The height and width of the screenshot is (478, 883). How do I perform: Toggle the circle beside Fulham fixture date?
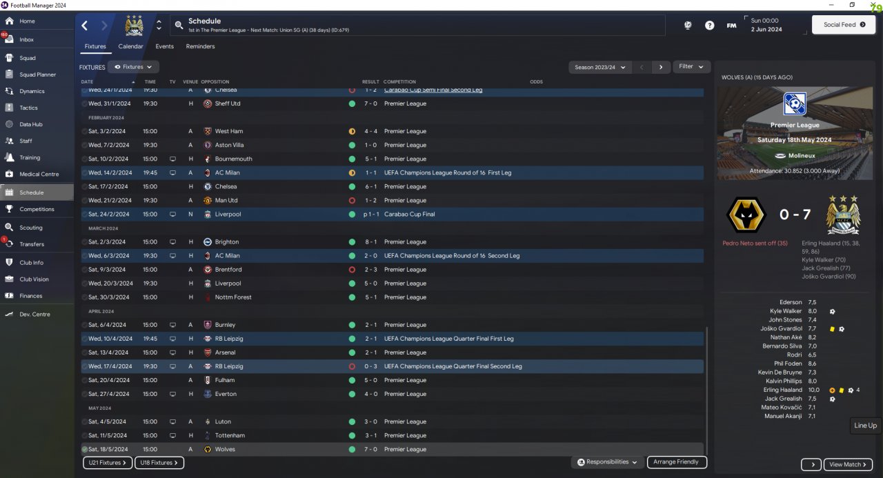tap(85, 380)
